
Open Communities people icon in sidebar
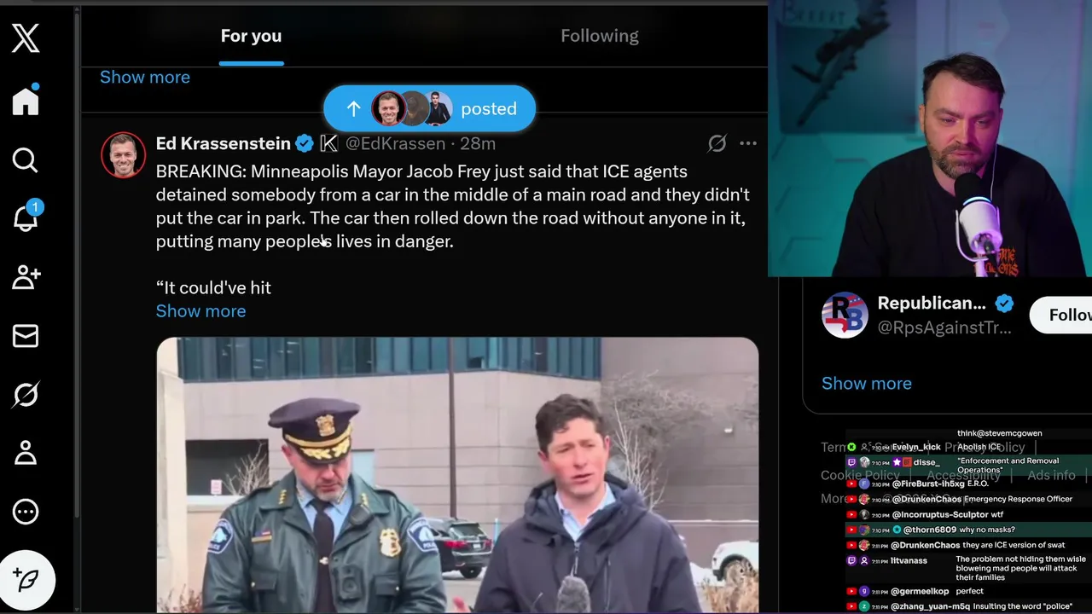click(x=26, y=276)
